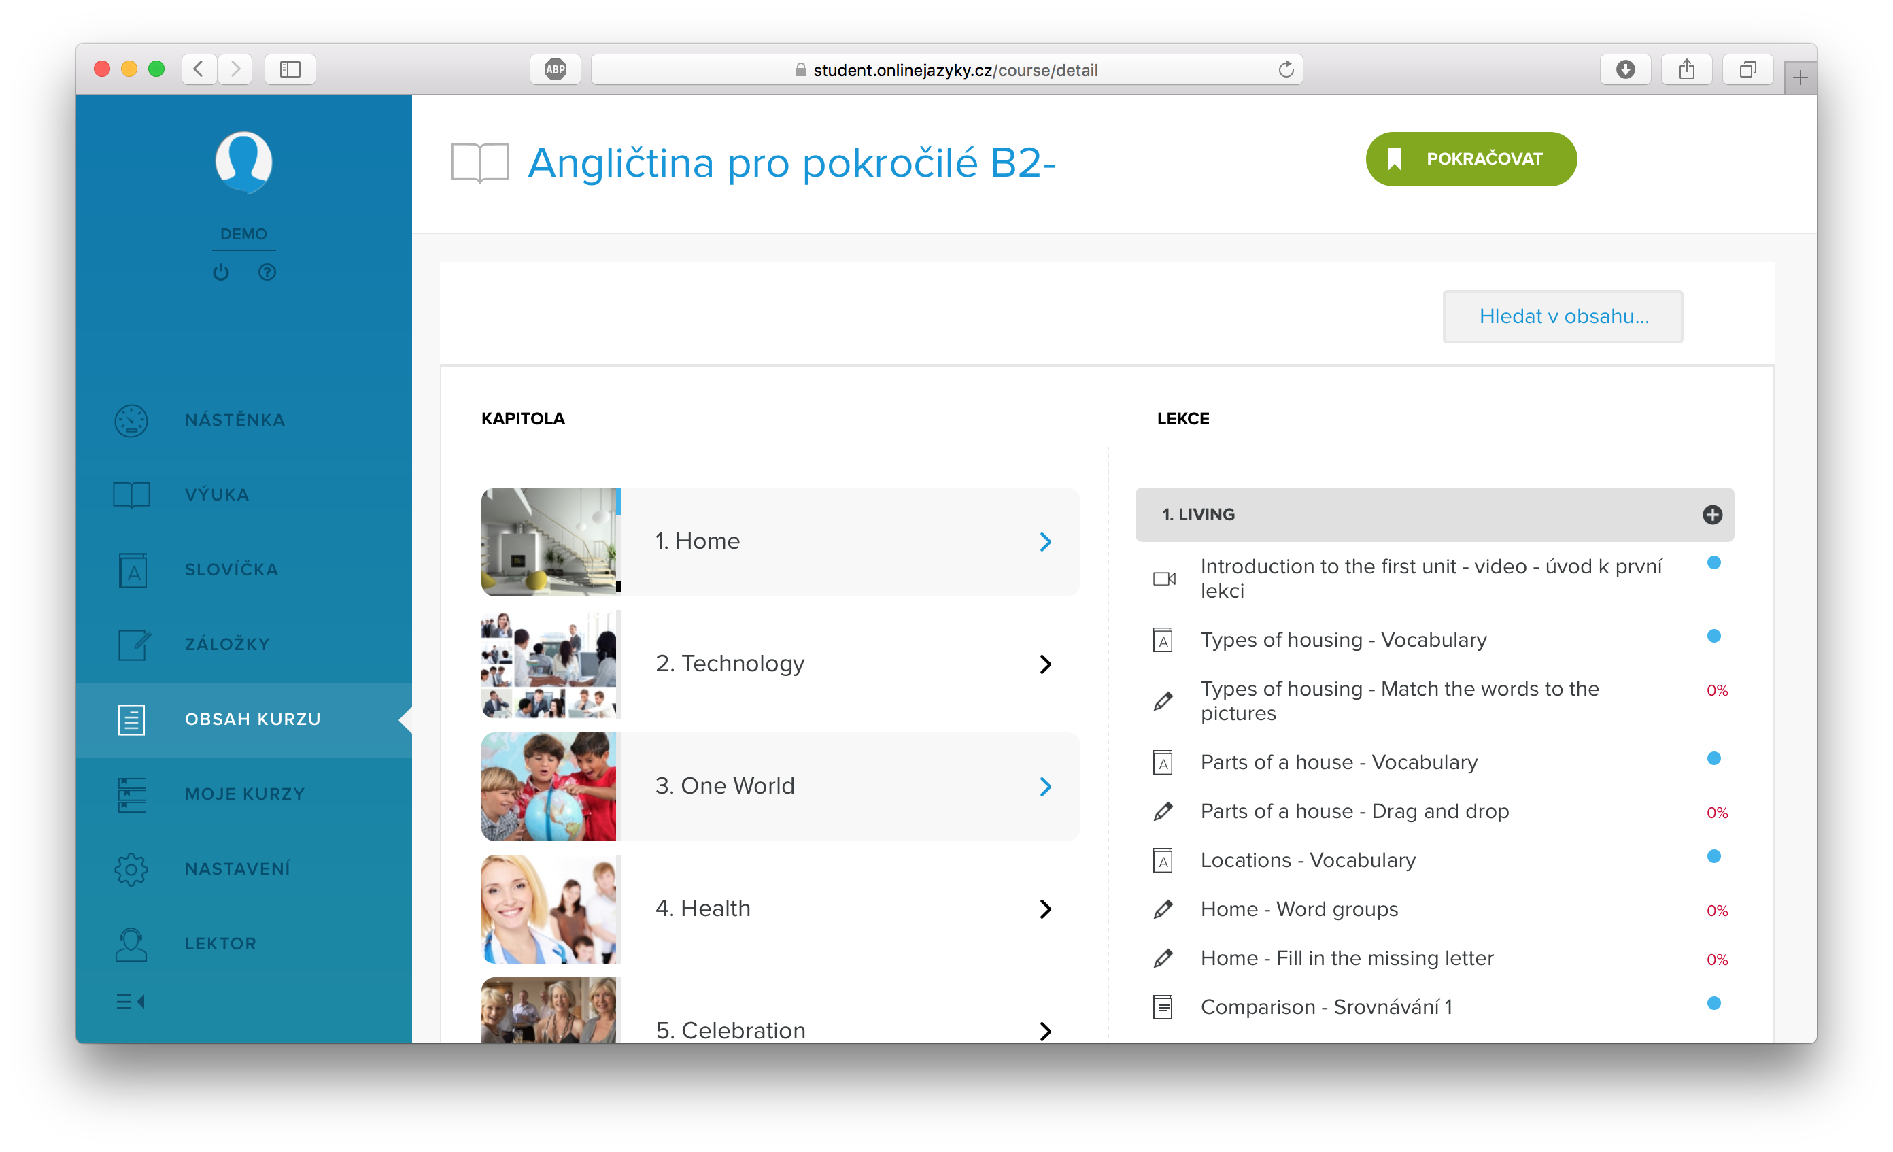Click the Safari share icon

point(1686,69)
